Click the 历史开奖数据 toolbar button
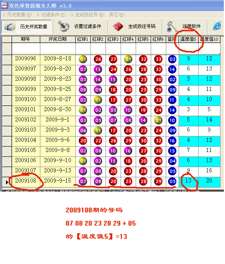The height and width of the screenshot is (264, 225). point(27,27)
